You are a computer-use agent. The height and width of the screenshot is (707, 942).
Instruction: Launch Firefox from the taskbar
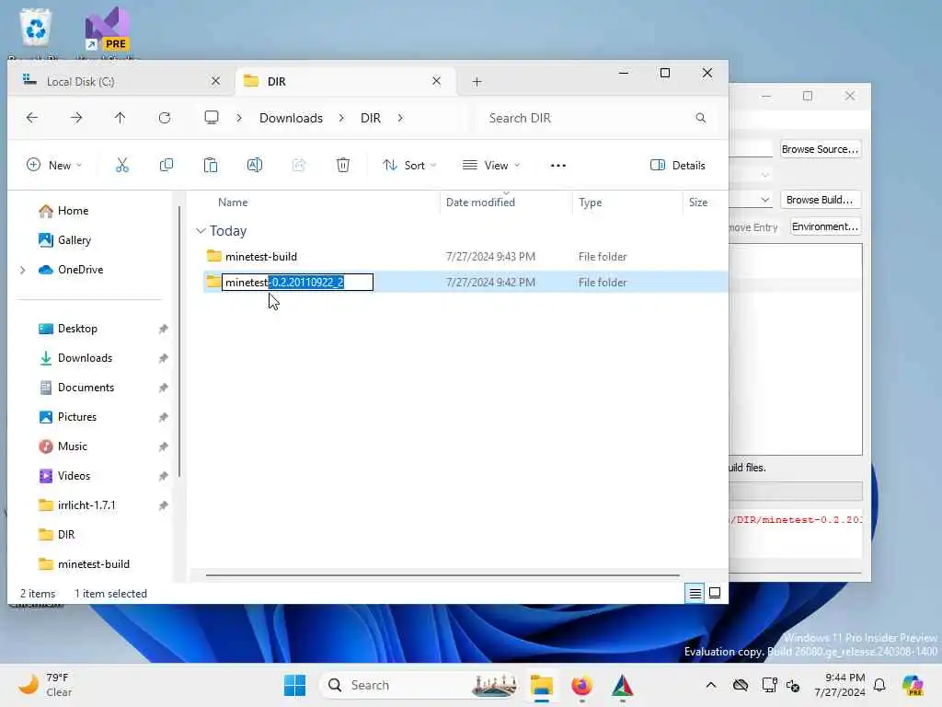tap(581, 685)
